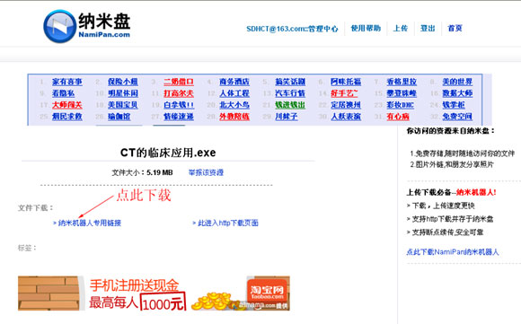
Task: Click the 免费空间 link
Action: click(x=457, y=117)
